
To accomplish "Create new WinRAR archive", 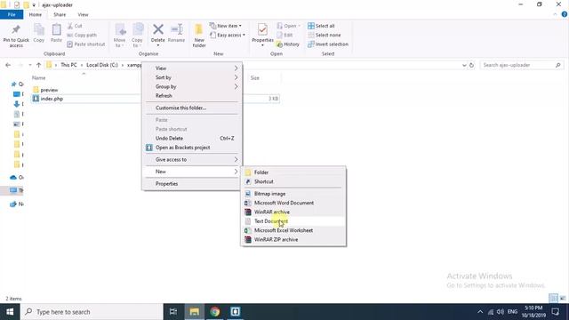I will (293, 212).
